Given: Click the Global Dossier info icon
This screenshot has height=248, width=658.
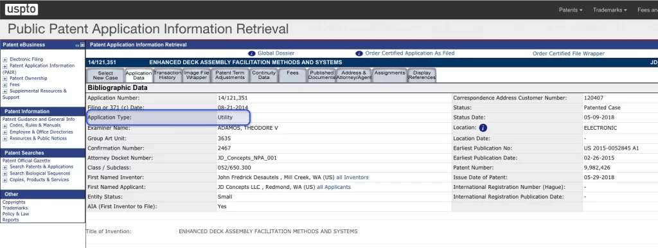Looking at the screenshot, I should click(x=252, y=54).
